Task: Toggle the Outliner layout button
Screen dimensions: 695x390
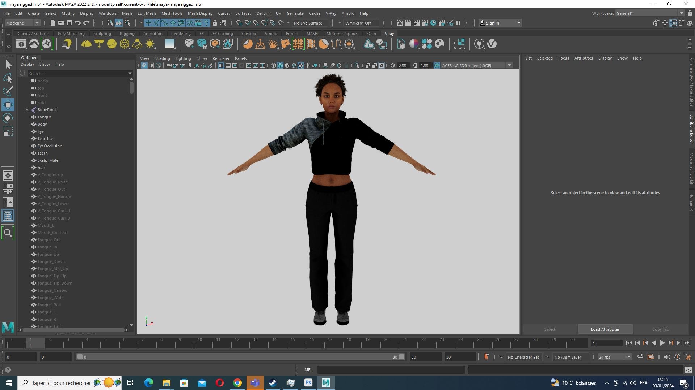Action: tap(8, 216)
